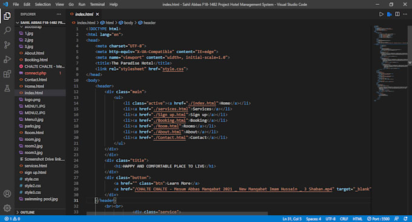Click the index.html breadcrumb item
The height and width of the screenshot is (222, 412).
[x=84, y=23]
